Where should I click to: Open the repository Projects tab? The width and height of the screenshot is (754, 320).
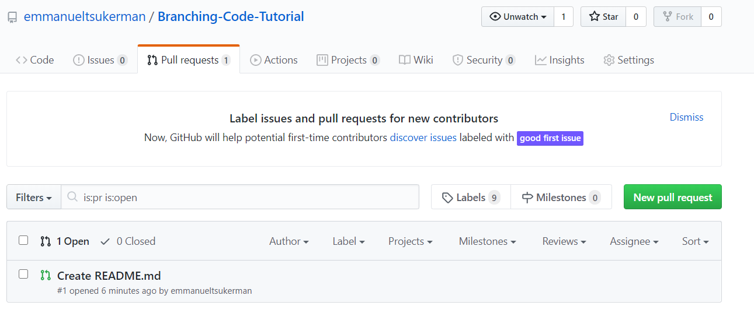coord(348,59)
